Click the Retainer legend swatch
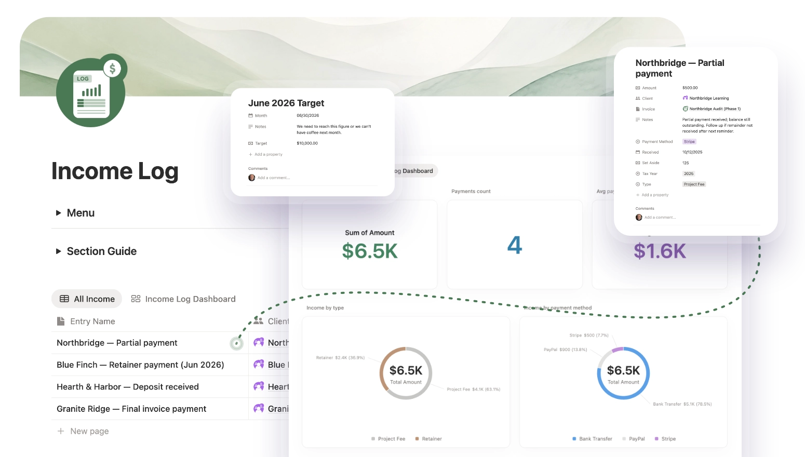The width and height of the screenshot is (805, 457). click(x=417, y=439)
